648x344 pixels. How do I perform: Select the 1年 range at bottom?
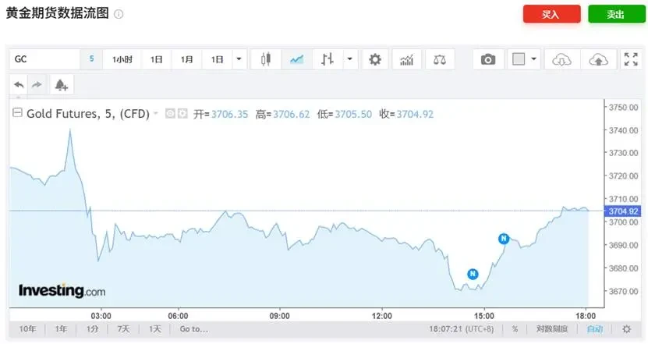tap(60, 329)
